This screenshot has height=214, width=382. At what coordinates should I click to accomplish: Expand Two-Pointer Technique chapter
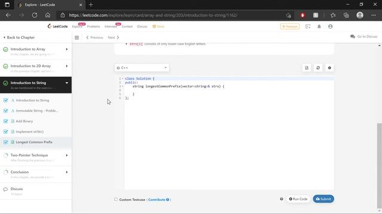[x=67, y=155]
